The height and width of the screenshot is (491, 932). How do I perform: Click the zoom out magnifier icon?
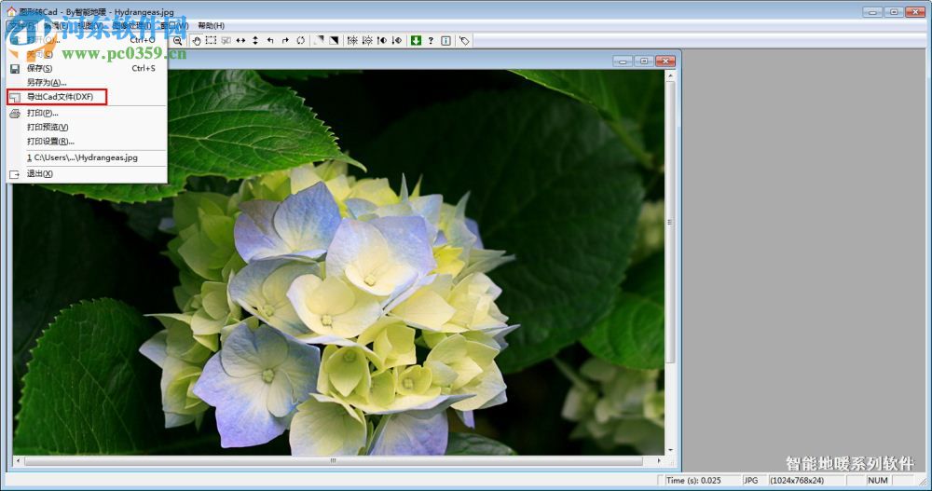178,41
